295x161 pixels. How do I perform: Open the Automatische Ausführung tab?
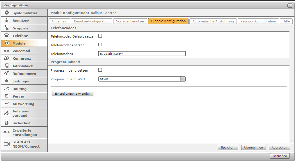(x=213, y=21)
